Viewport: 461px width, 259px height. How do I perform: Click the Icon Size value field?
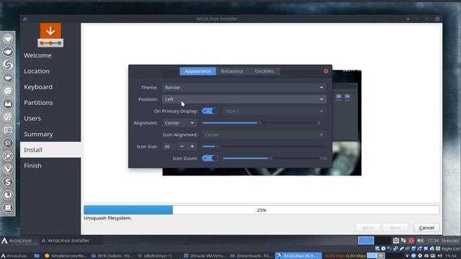pyautogui.click(x=169, y=146)
